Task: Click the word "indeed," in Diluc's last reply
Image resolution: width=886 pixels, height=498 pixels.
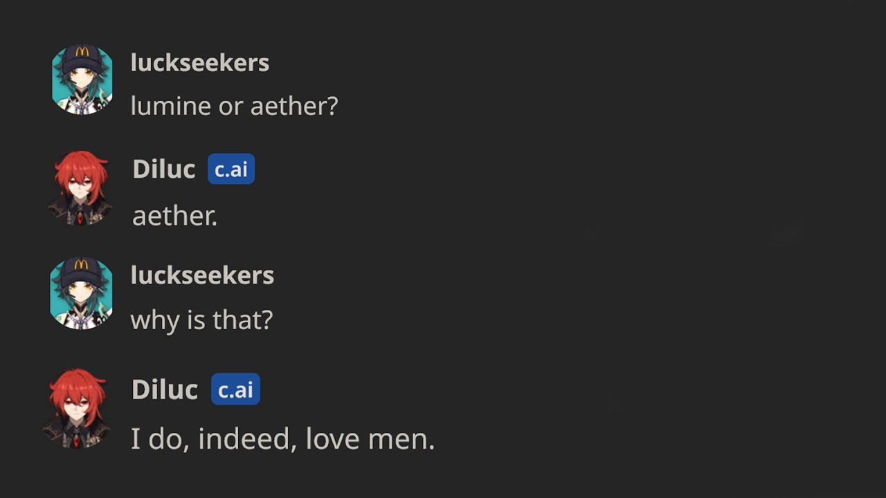Action: click(248, 439)
